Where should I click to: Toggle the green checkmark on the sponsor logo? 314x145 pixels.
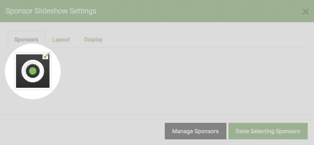click(x=46, y=56)
